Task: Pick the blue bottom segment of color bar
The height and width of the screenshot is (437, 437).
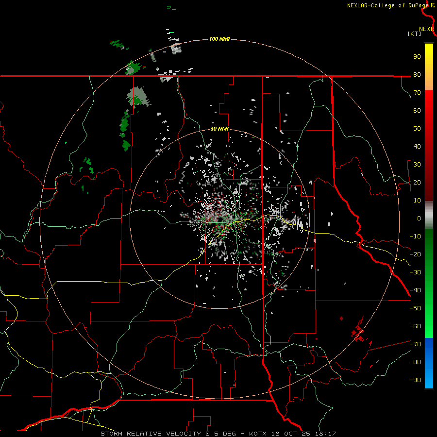Action: tap(429, 363)
